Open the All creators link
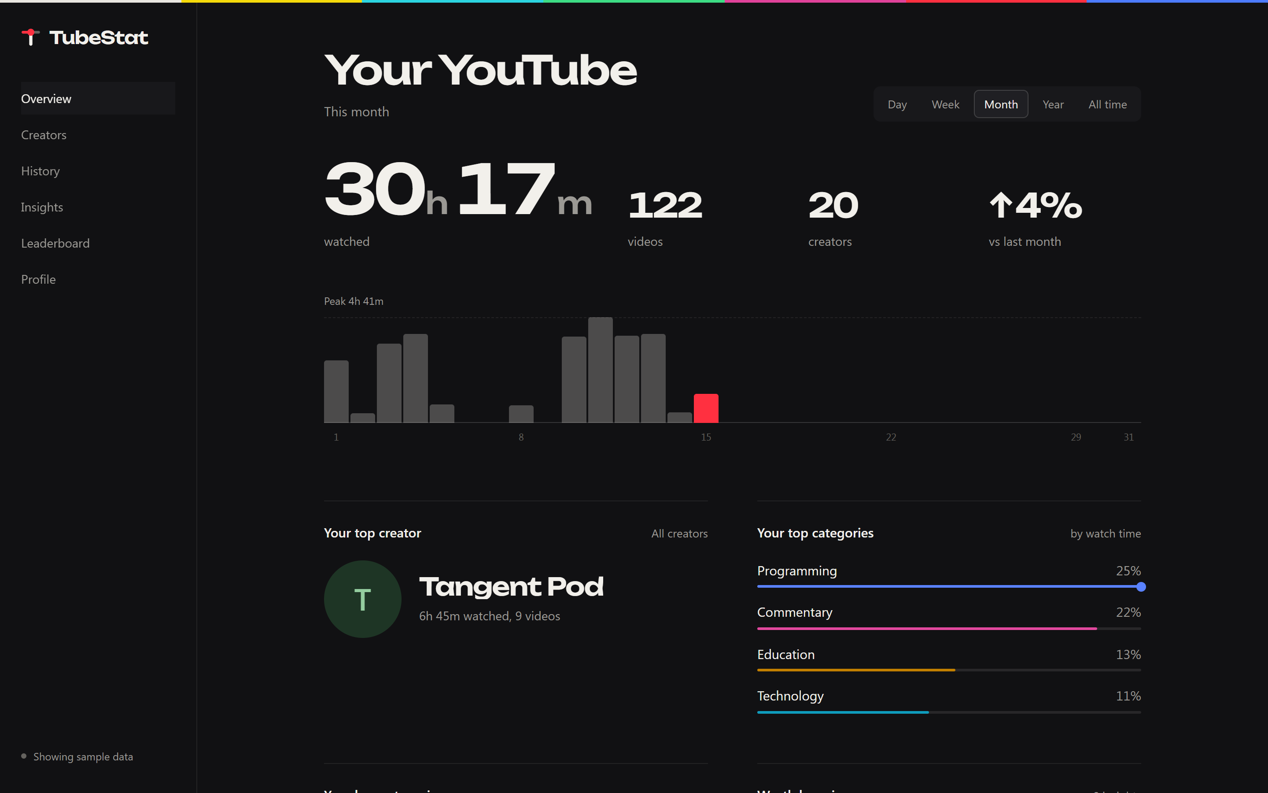Image resolution: width=1268 pixels, height=793 pixels. pos(679,534)
